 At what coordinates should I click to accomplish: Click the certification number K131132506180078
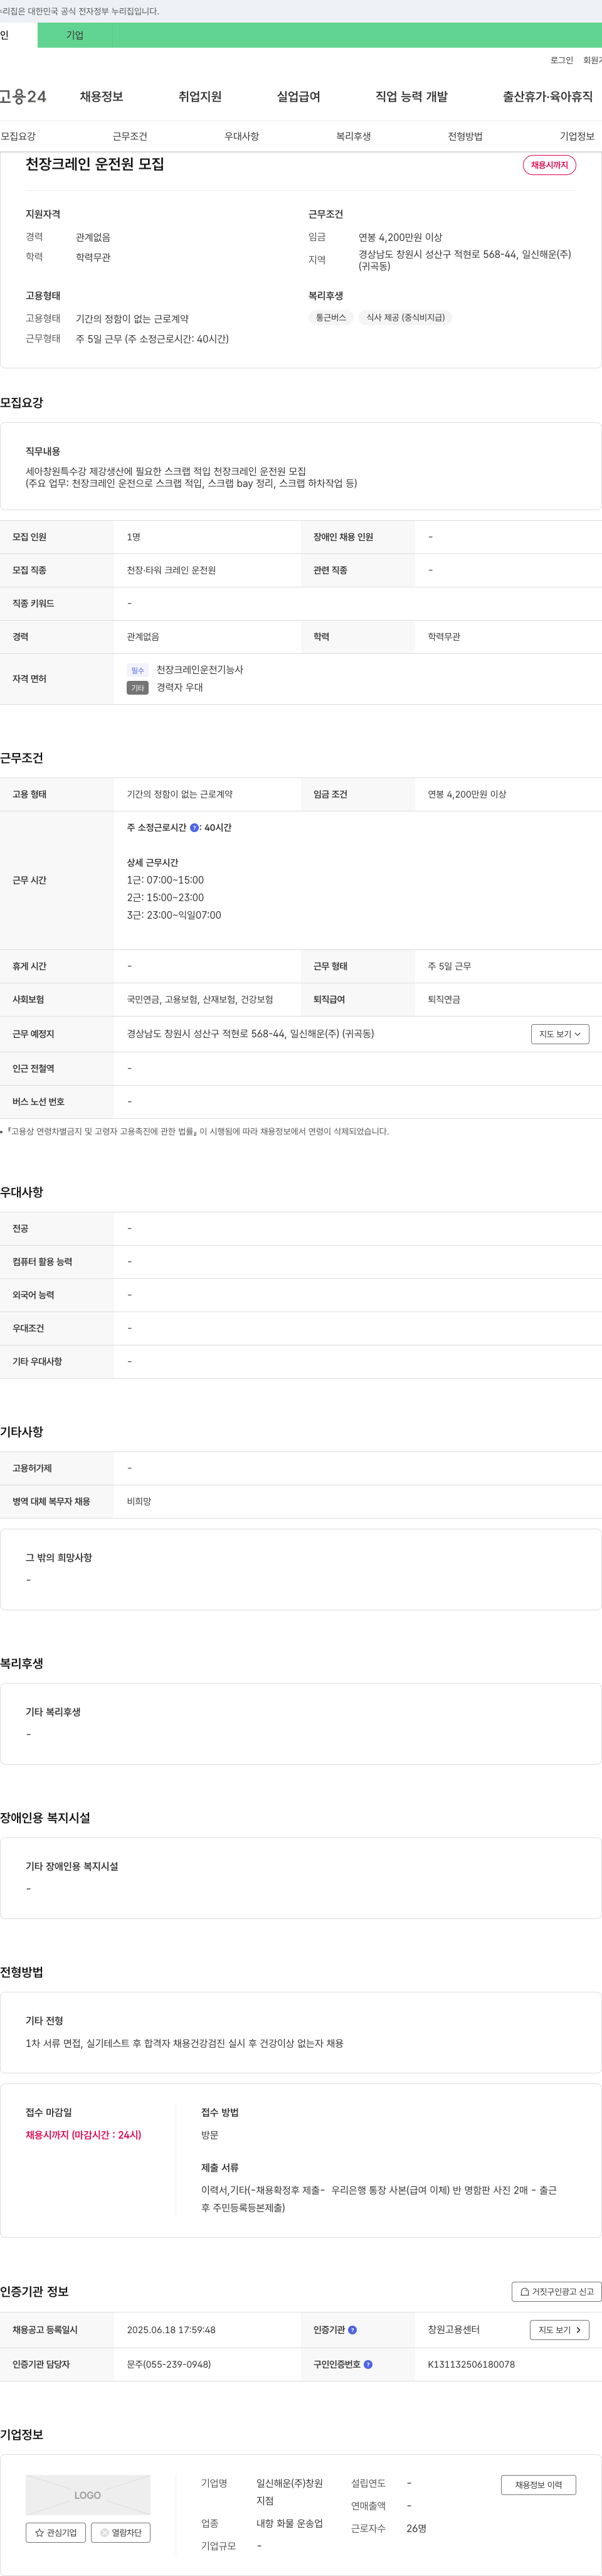tap(471, 2364)
